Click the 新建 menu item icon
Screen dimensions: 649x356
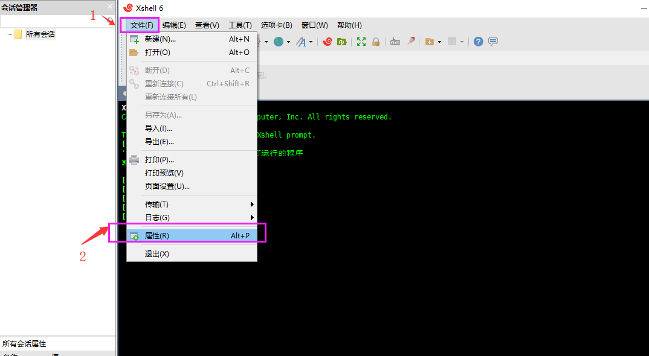[x=134, y=39]
